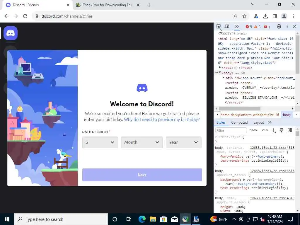The height and width of the screenshot is (225, 300).
Task: Click the Elements panel vertical scrollbar
Action: coord(297,54)
